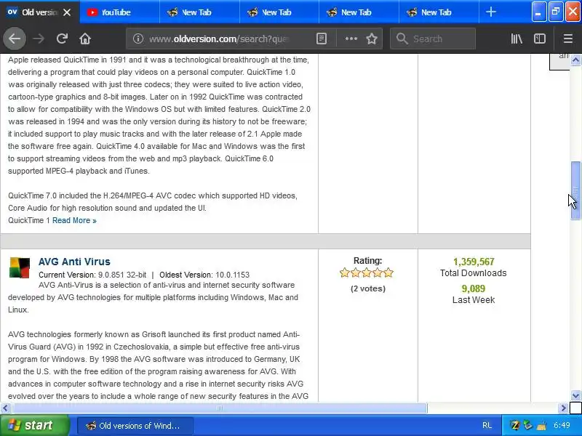Switch to the first New Tab
The image size is (582, 436).
click(199, 12)
